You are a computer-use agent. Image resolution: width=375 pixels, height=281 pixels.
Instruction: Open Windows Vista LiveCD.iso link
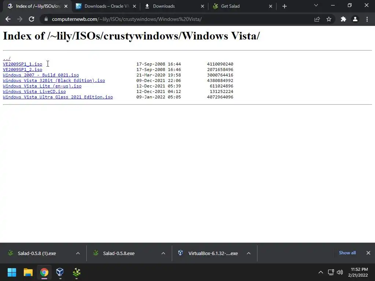(x=34, y=91)
